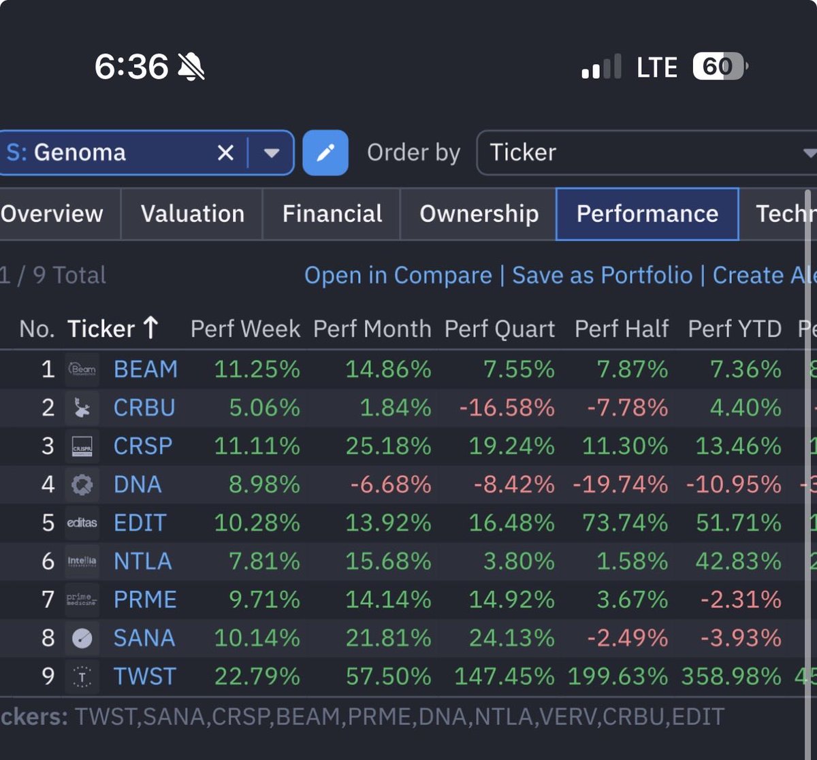Click the SANA logo icon
The image size is (817, 760).
tap(82, 638)
